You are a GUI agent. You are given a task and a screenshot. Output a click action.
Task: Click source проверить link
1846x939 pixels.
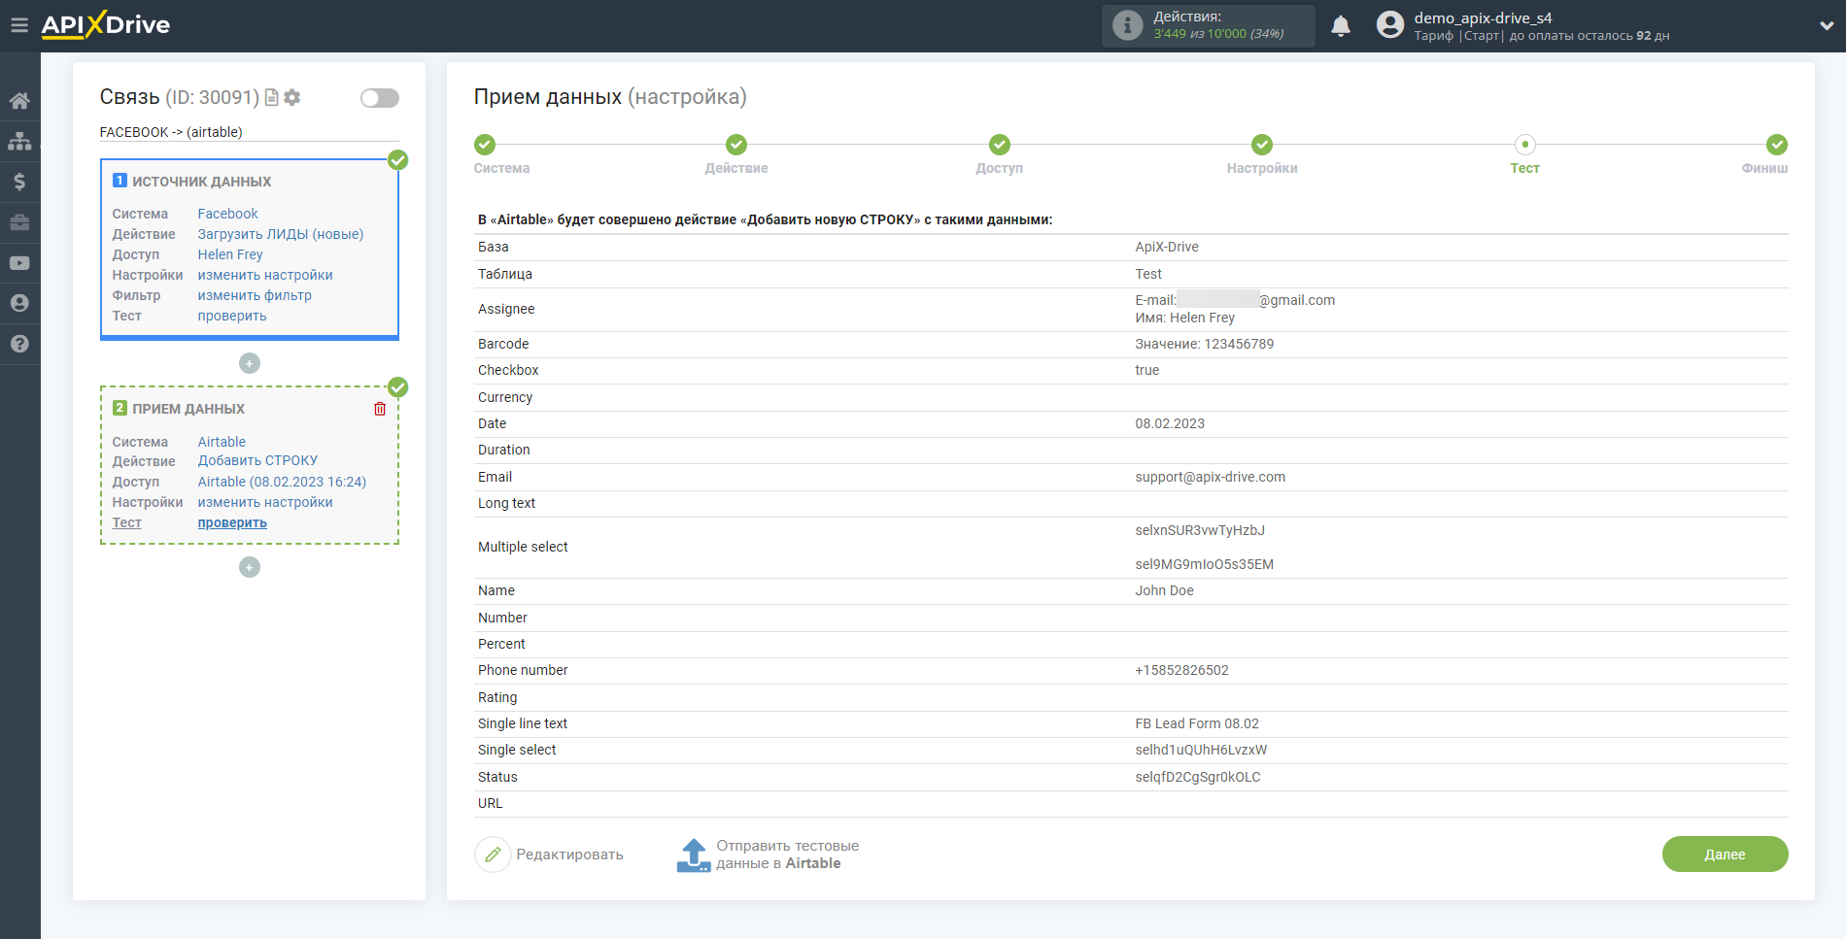(x=232, y=316)
